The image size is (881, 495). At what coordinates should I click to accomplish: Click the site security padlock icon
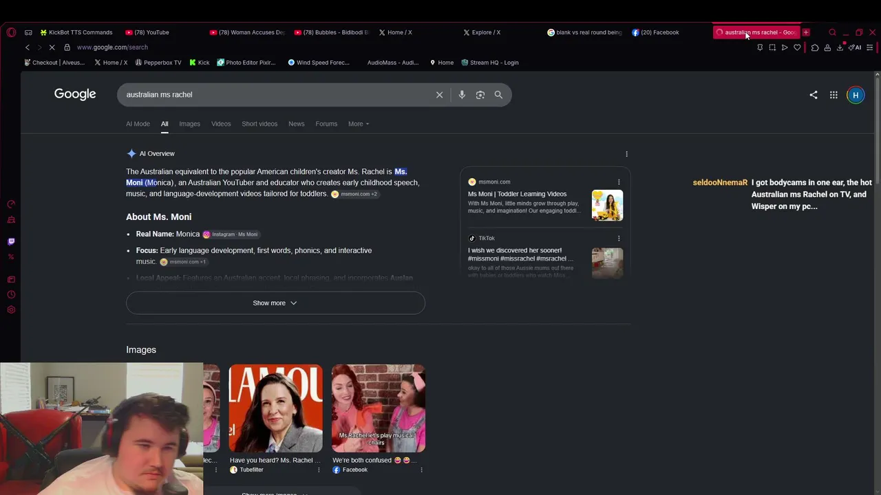(x=67, y=47)
